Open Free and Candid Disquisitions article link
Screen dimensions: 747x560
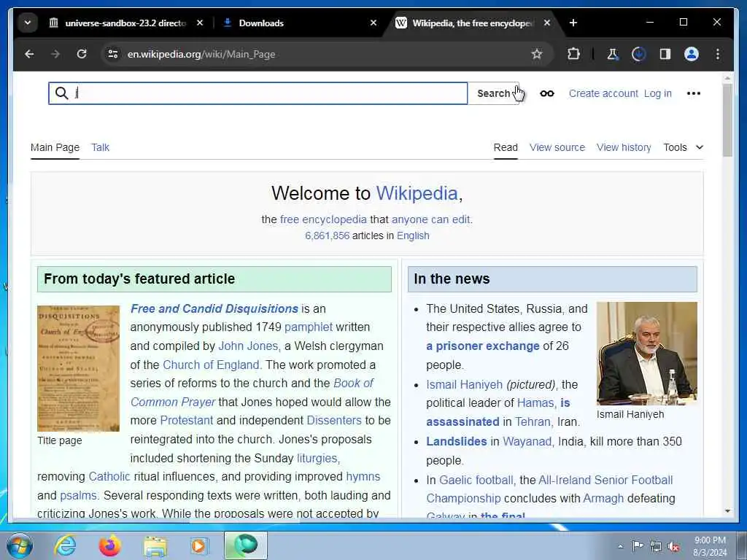pyautogui.click(x=214, y=308)
